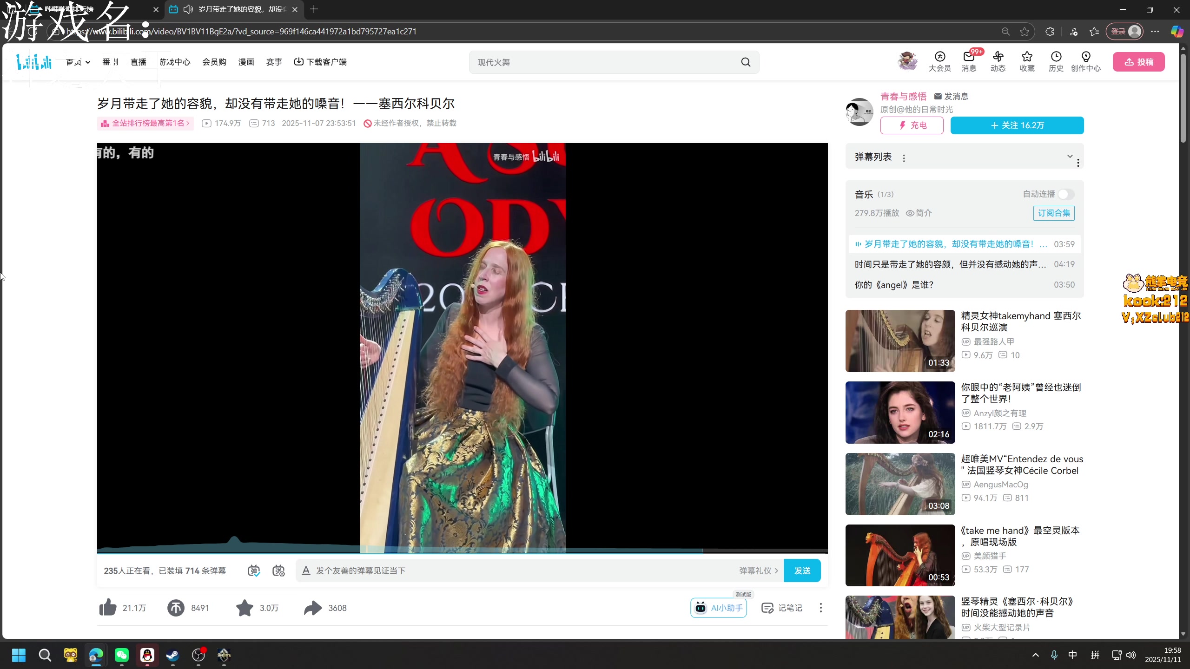This screenshot has width=1190, height=669.
Task: Open messages envelope icon with 99+ badge
Action: [x=969, y=57]
